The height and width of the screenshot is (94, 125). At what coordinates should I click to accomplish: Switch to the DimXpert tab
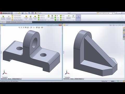20,22
